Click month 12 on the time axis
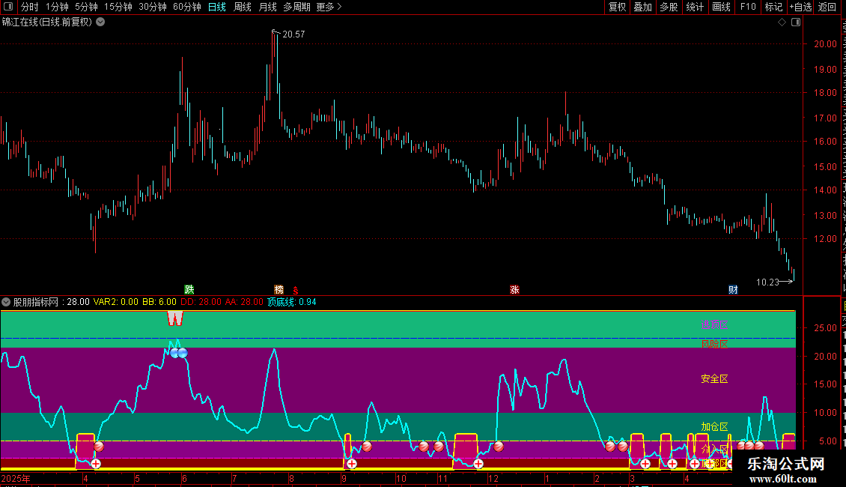 coord(493,479)
